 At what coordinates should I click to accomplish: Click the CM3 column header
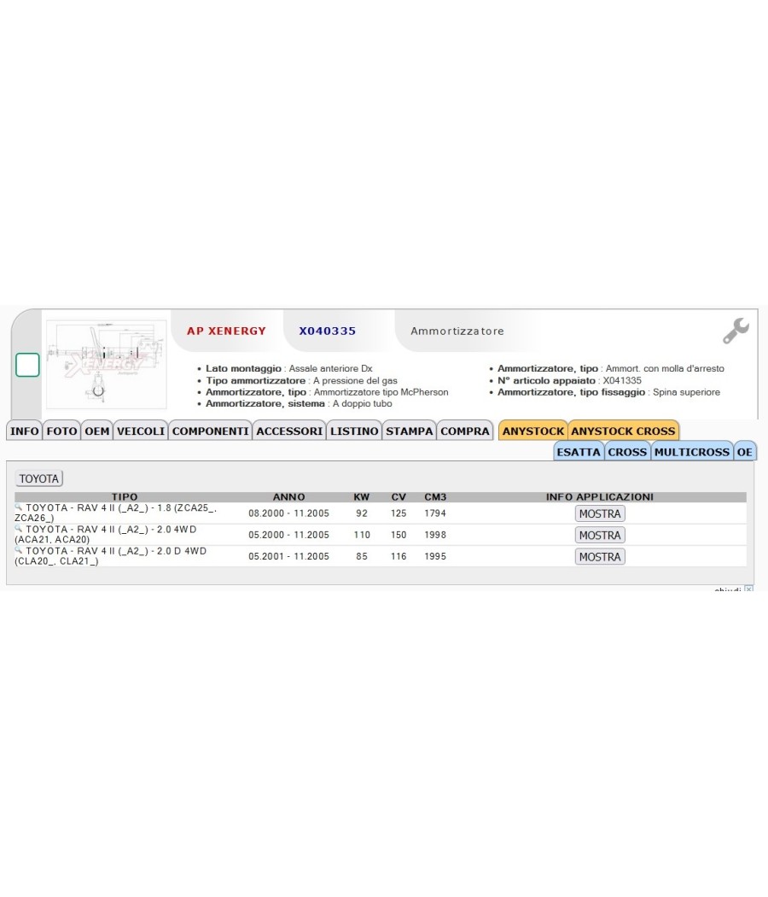click(x=435, y=496)
